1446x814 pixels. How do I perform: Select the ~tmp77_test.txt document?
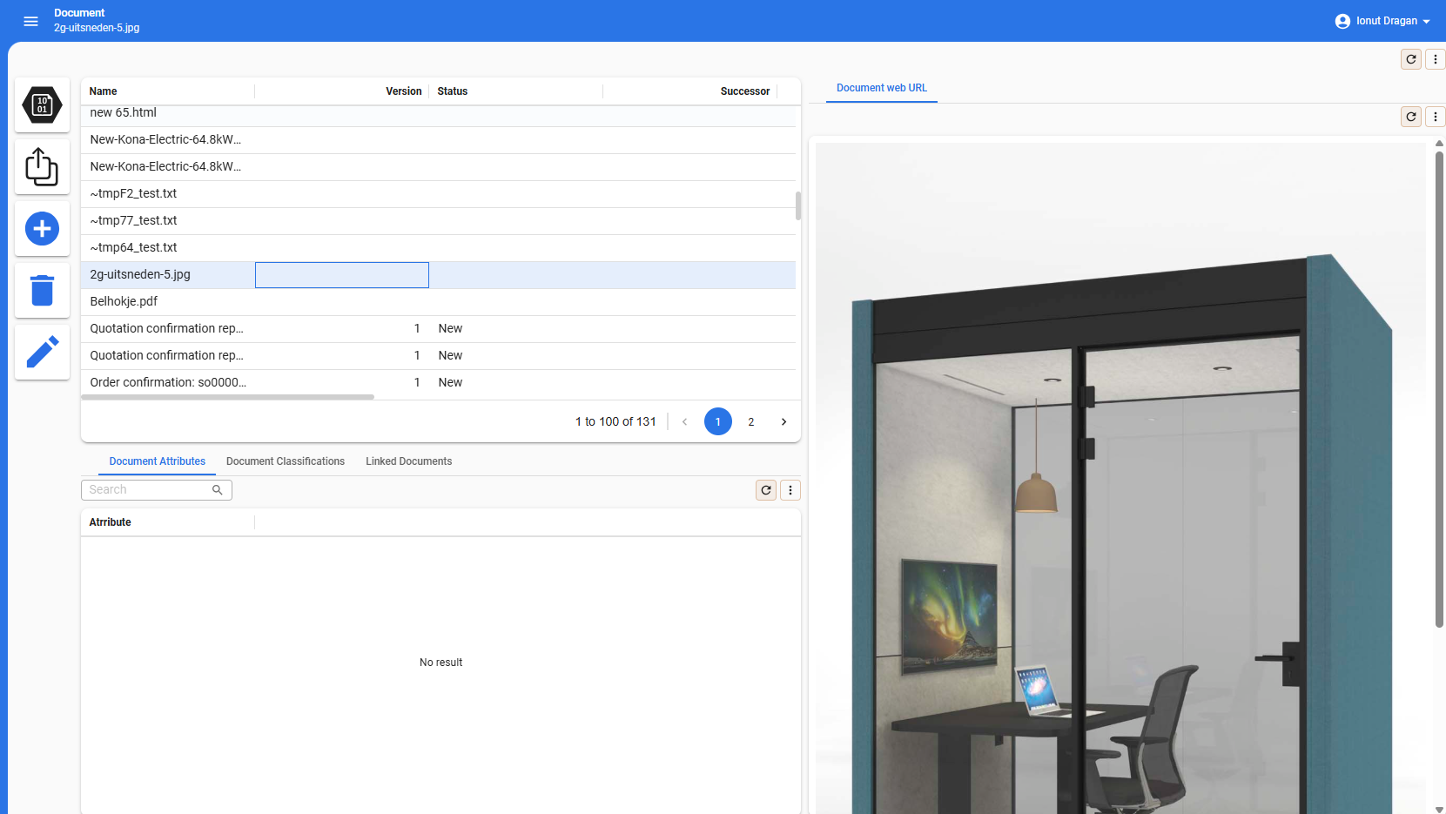pos(439,220)
